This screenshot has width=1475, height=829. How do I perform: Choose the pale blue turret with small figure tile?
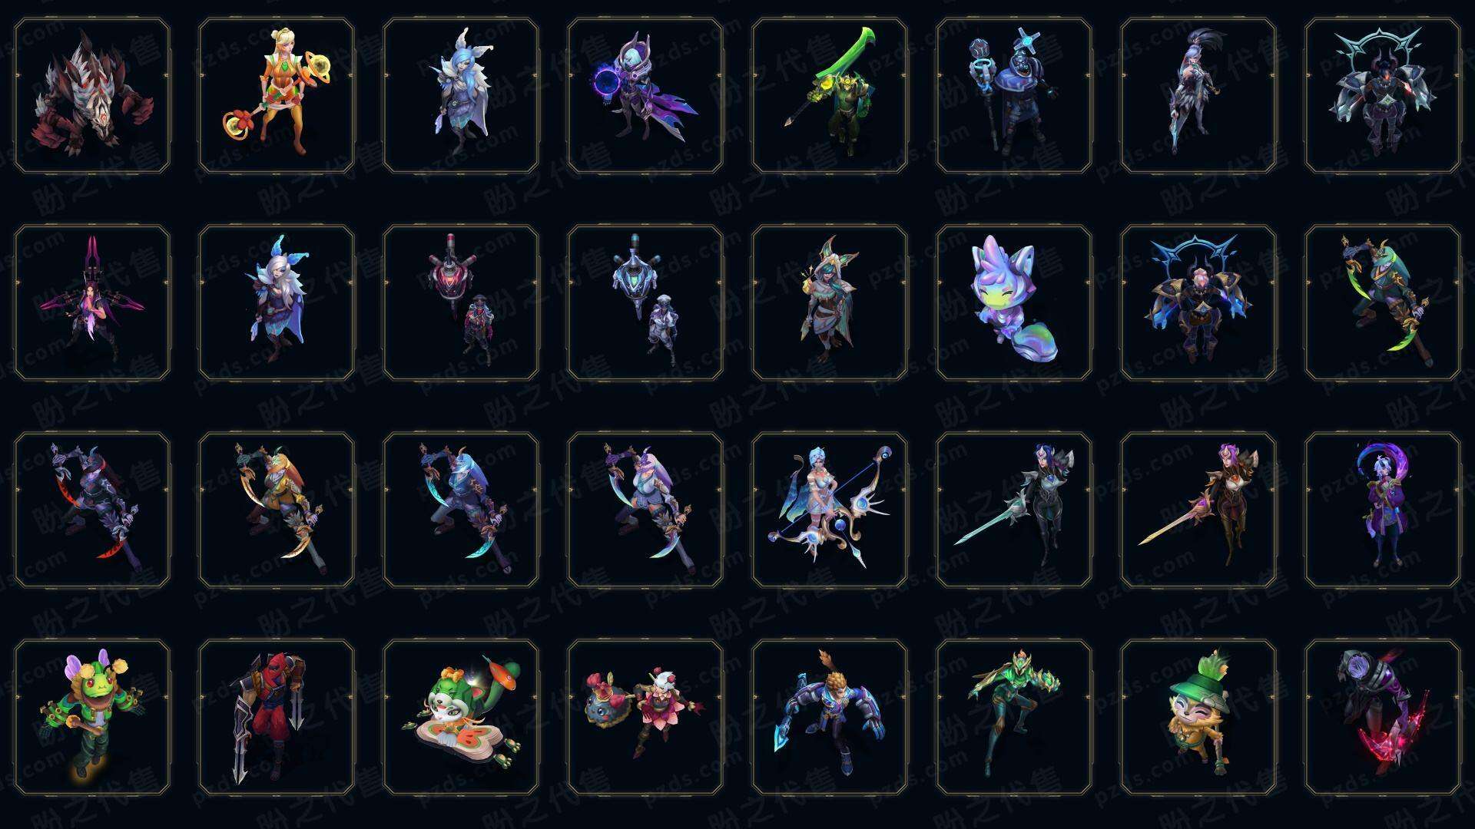[645, 303]
